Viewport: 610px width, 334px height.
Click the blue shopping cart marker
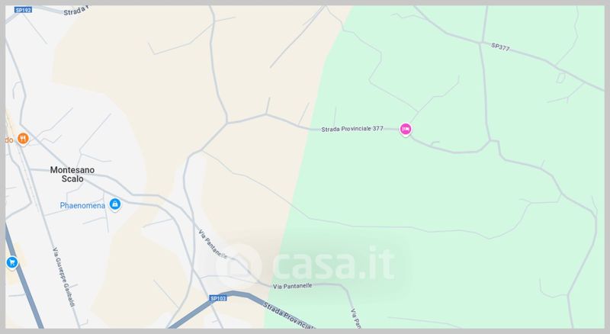[11, 262]
